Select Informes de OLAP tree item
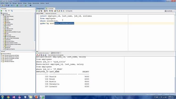 (x=8, y=60)
